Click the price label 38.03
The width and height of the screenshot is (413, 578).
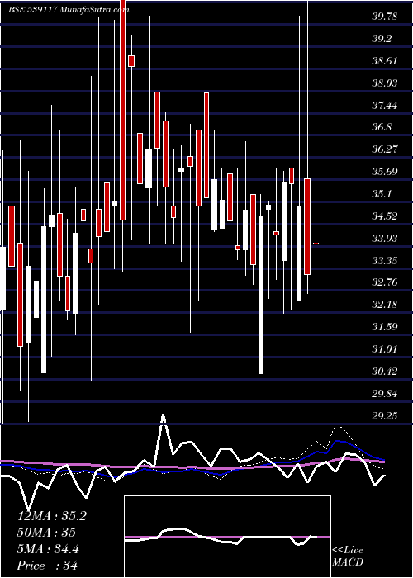[385, 83]
